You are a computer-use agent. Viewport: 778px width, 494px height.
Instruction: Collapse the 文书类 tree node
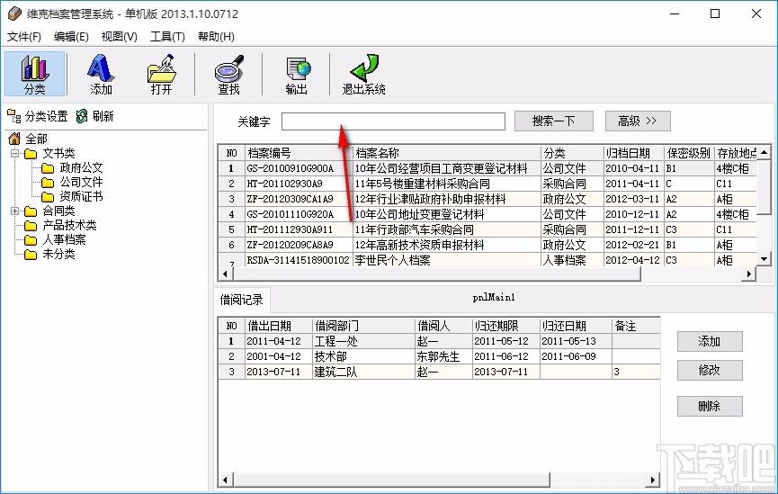pos(15,153)
